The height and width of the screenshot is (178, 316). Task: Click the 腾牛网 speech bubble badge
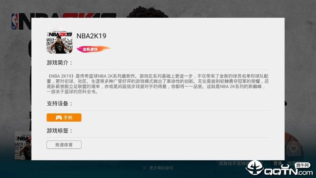303,165
